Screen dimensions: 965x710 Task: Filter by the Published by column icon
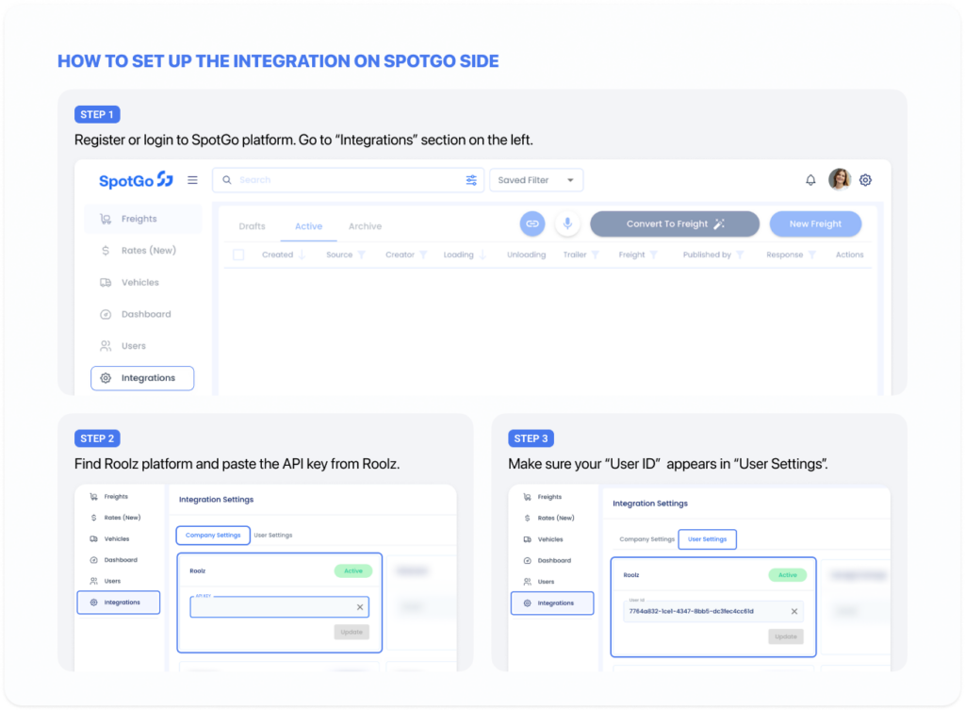[740, 255]
